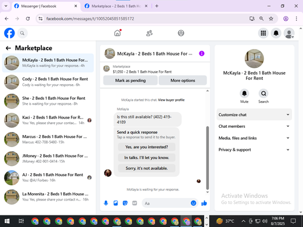Click the chat vertical scrollbar thumb
303x227 pixels.
[x=207, y=158]
